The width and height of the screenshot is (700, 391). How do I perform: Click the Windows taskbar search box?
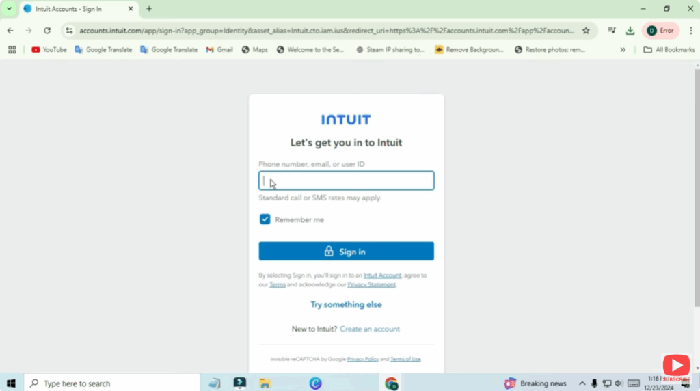112,383
